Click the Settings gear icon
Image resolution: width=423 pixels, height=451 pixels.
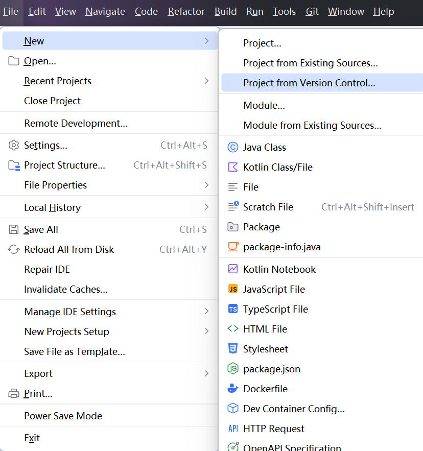(x=13, y=145)
